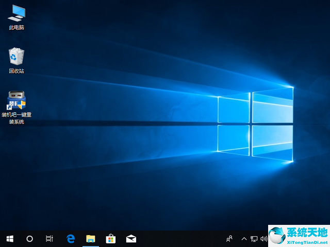Open the volume speaker icon
Viewport: 330px width, 247px height.
click(263, 239)
